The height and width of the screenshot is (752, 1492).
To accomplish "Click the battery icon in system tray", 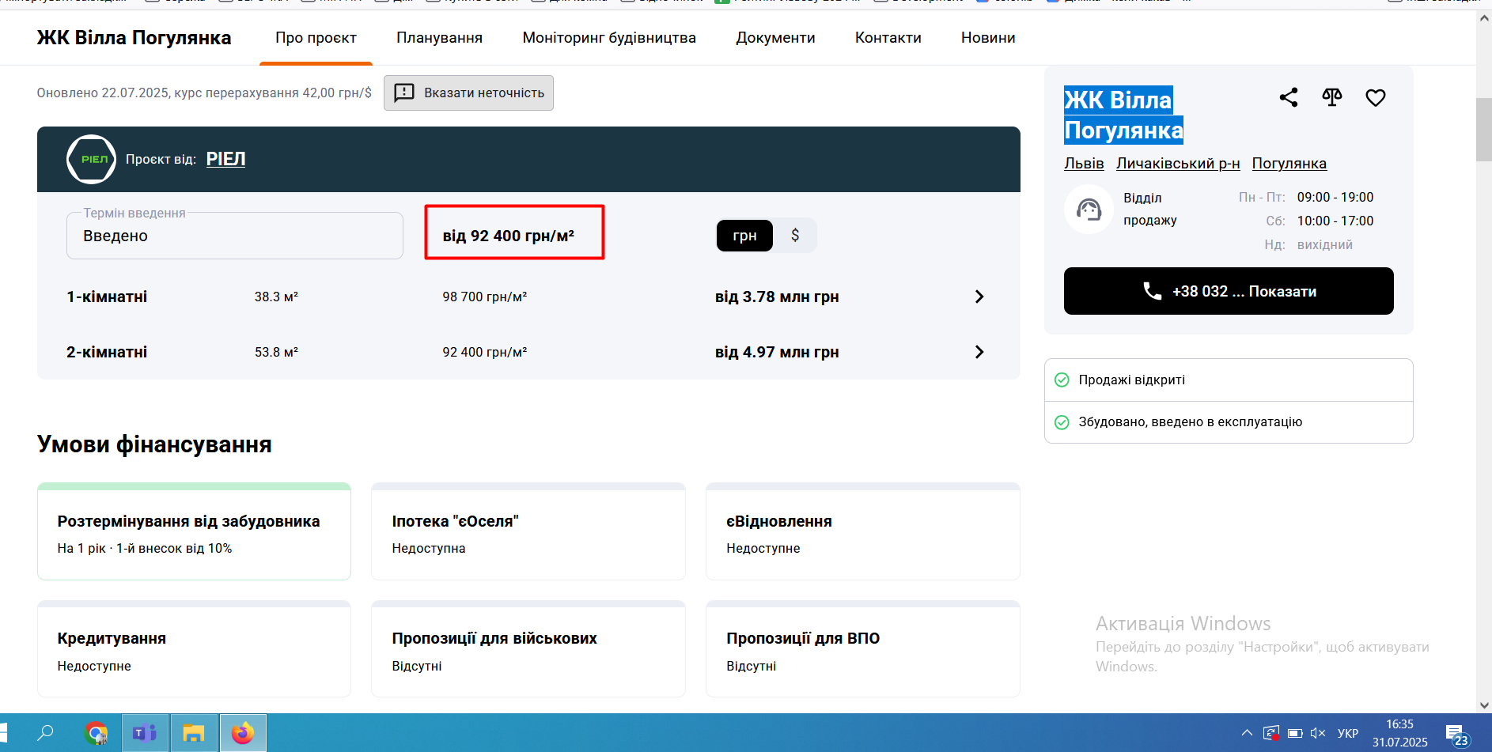I will click(1295, 733).
